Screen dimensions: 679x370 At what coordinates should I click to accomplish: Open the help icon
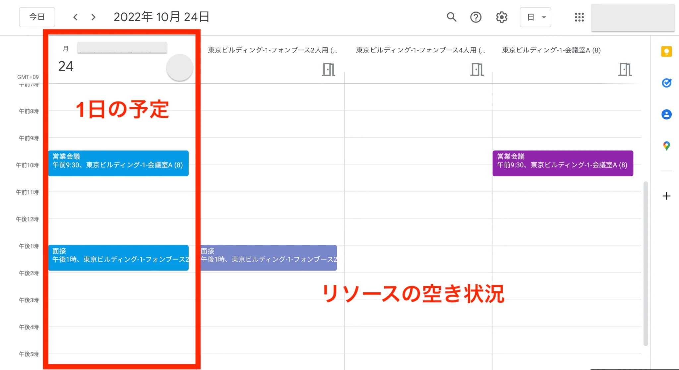click(x=476, y=17)
